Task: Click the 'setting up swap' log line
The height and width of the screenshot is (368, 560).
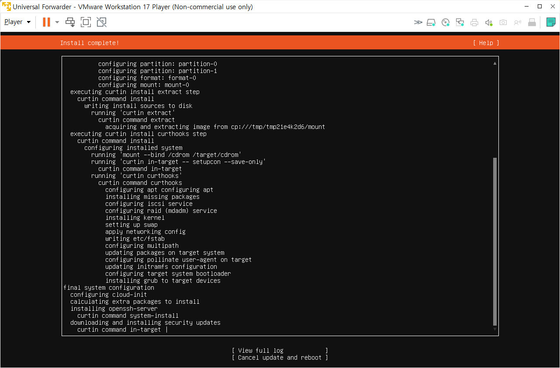Action: coord(131,225)
